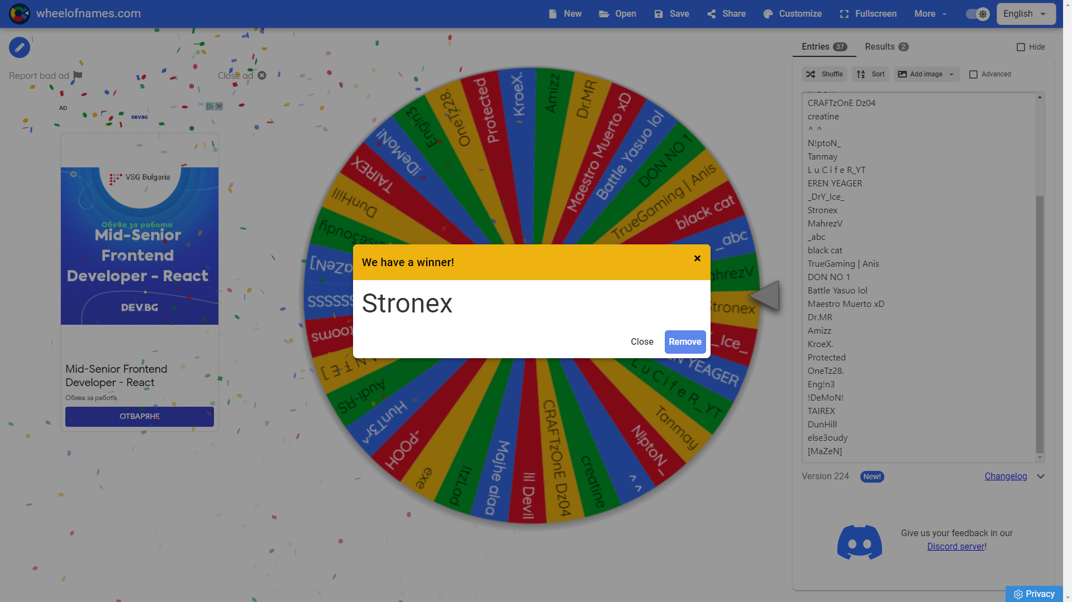Enable the Advanced checkbox
This screenshot has height=602, width=1072.
click(x=973, y=74)
